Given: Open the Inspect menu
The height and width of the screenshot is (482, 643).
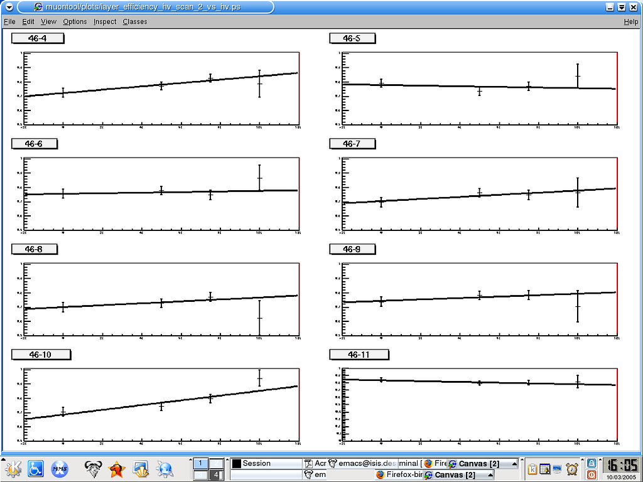Looking at the screenshot, I should click(105, 21).
